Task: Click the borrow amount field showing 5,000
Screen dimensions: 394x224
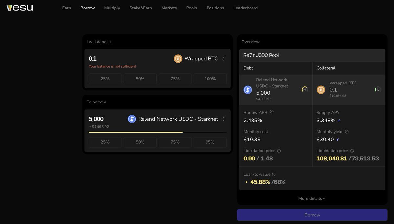Action: pyautogui.click(x=96, y=119)
